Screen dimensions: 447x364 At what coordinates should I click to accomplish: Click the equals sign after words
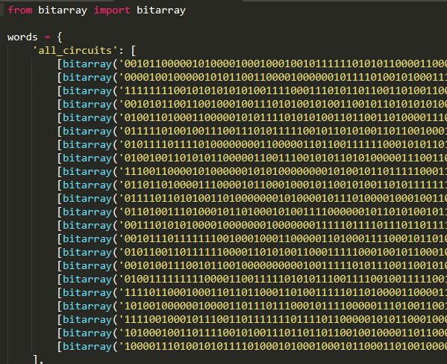pyautogui.click(x=47, y=37)
